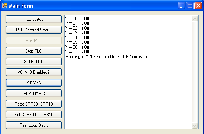Select the line 'Y # 03 : is Off'
The width and height of the screenshot is (204, 134).
click(x=78, y=33)
